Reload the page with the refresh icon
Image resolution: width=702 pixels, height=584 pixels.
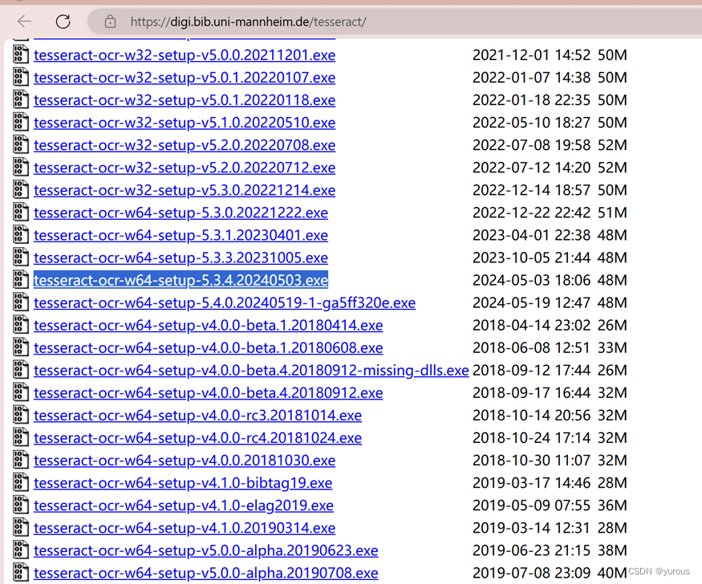(x=63, y=21)
